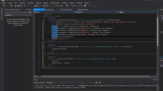Open the document tabs overflow dropdown
The width and height of the screenshot is (163, 91).
pyautogui.click(x=158, y=10)
